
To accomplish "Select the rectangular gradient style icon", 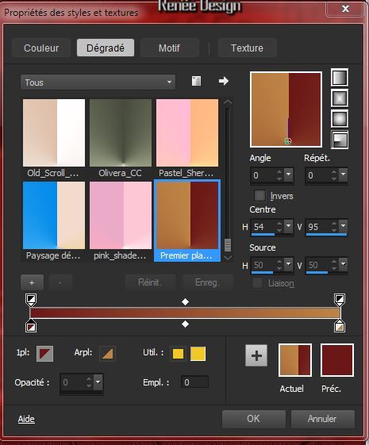I will click(340, 98).
